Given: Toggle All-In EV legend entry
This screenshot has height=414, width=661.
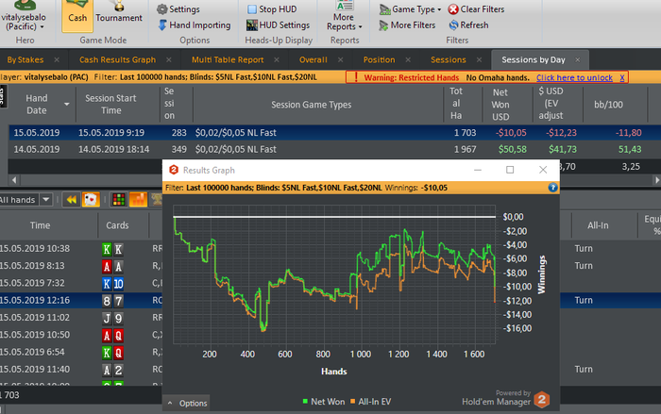Looking at the screenshot, I should 370,402.
